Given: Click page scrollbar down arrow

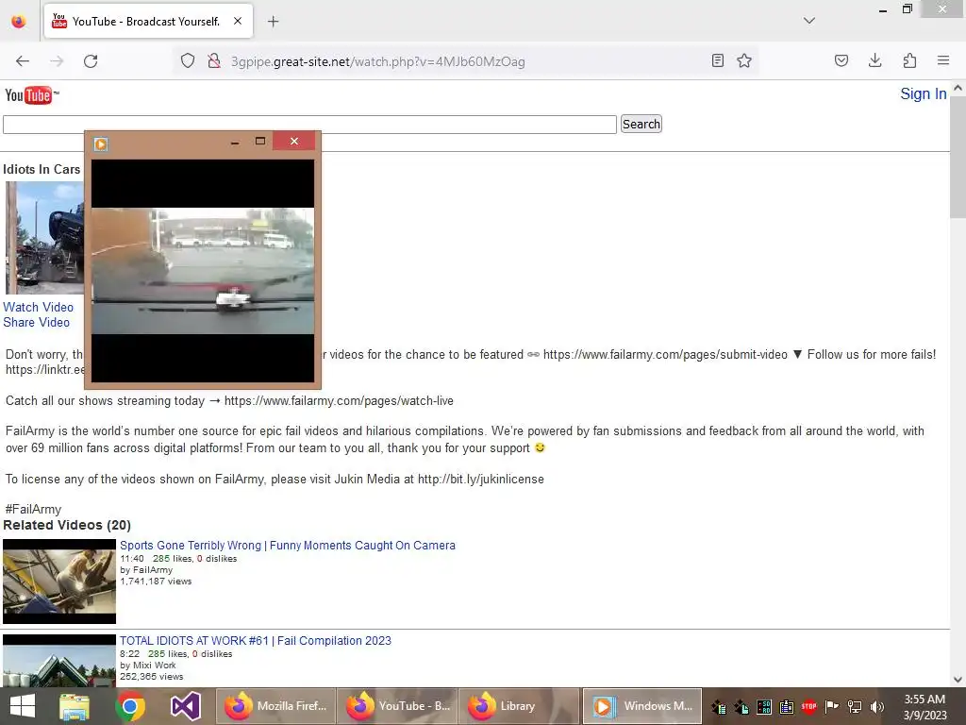Looking at the screenshot, I should tap(958, 680).
